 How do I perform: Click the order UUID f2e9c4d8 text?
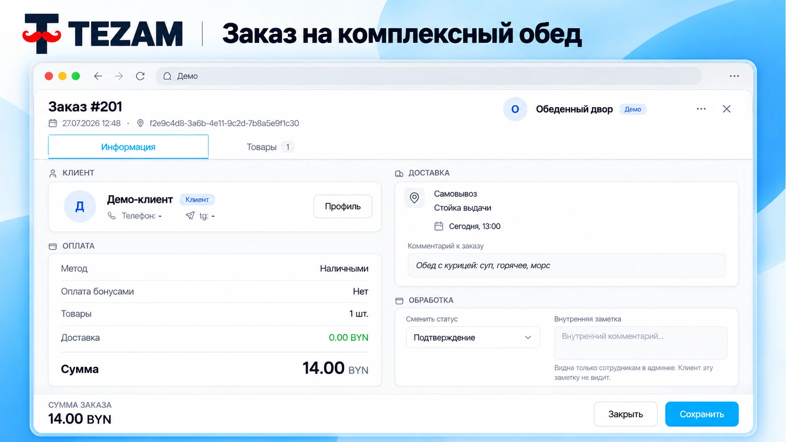224,123
